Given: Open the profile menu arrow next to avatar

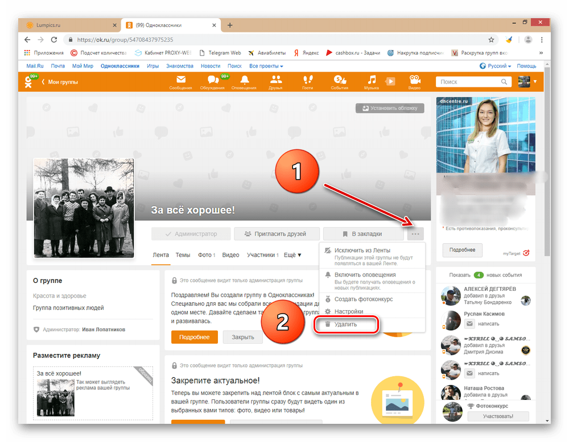Looking at the screenshot, I should click(x=535, y=81).
